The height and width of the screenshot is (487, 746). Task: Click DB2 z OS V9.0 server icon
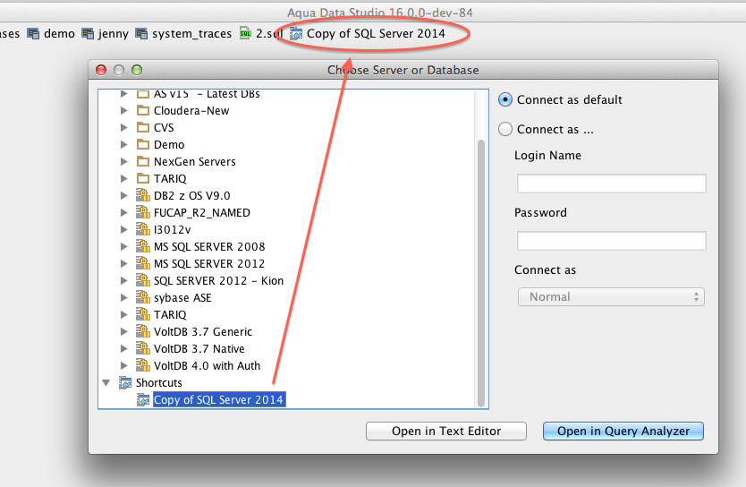point(143,195)
